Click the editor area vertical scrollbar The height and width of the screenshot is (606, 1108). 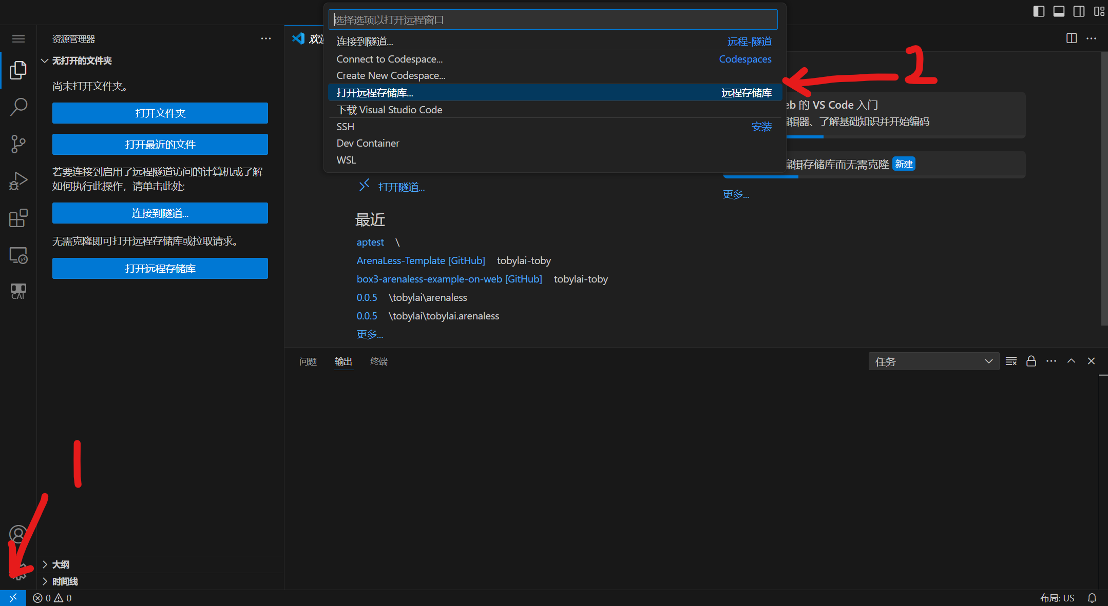coord(1104,189)
